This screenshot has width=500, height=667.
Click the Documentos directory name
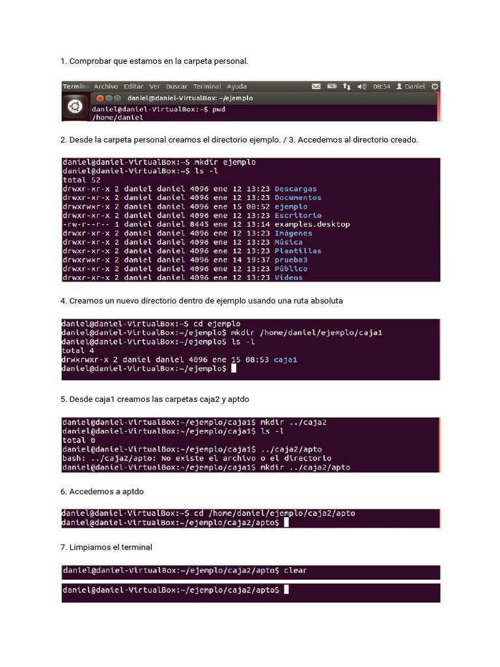pos(298,198)
